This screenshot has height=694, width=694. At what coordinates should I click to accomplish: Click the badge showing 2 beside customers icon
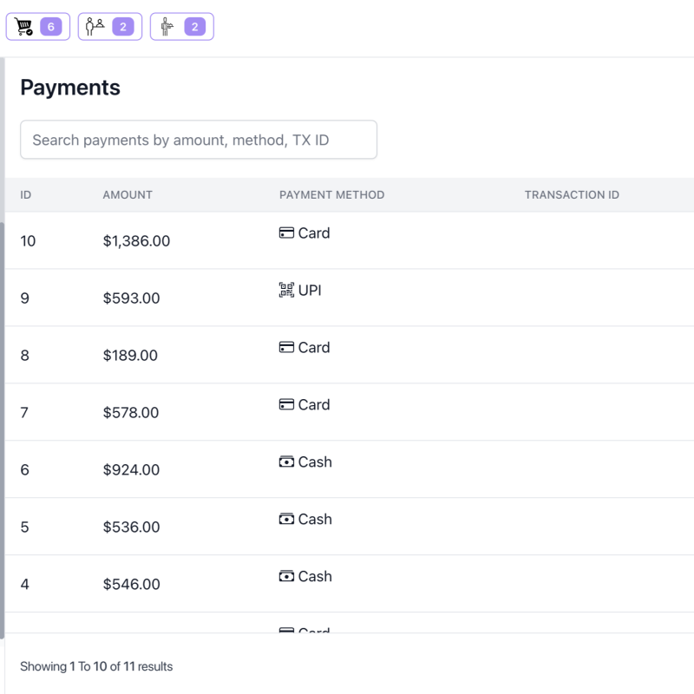122,26
